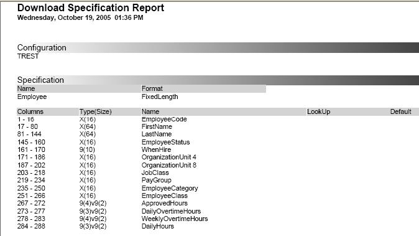Click the Specification section header

pyautogui.click(x=40, y=80)
